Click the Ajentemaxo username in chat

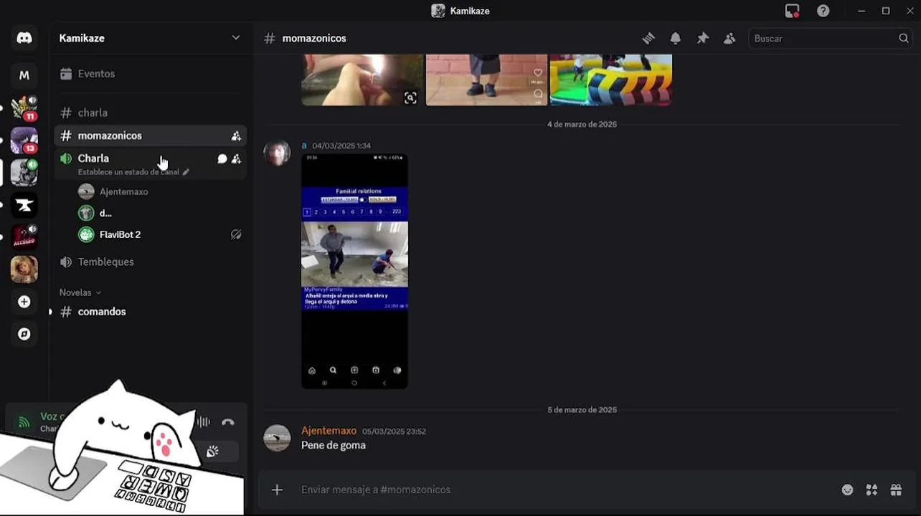[329, 431]
